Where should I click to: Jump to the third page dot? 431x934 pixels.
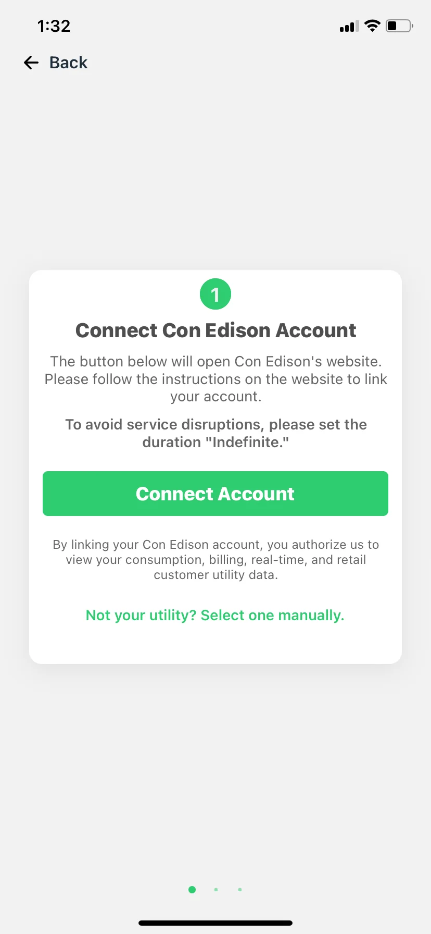coord(240,890)
